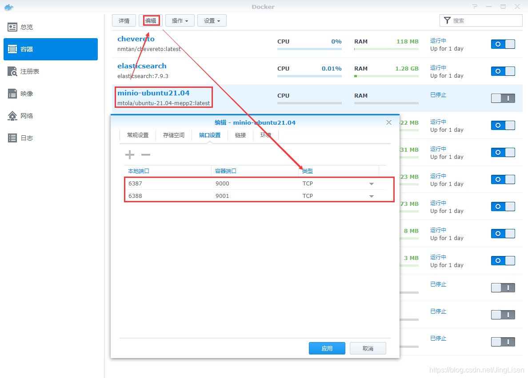
Task: Toggle the switch beside the 23 MB row
Action: (503, 179)
